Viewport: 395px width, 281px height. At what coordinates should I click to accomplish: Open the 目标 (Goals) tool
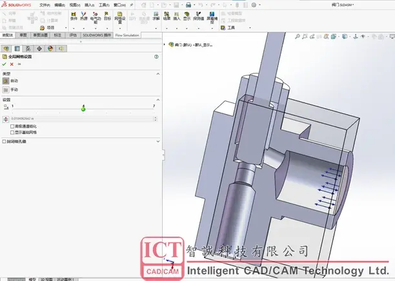coord(107,16)
